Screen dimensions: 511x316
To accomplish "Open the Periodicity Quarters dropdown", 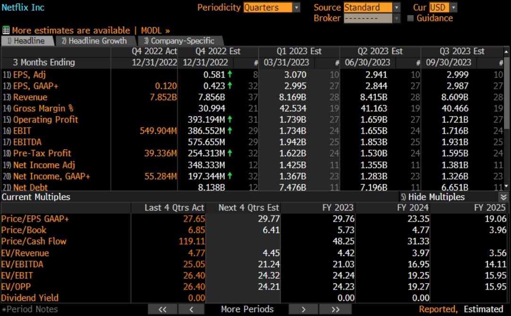I will point(296,8).
